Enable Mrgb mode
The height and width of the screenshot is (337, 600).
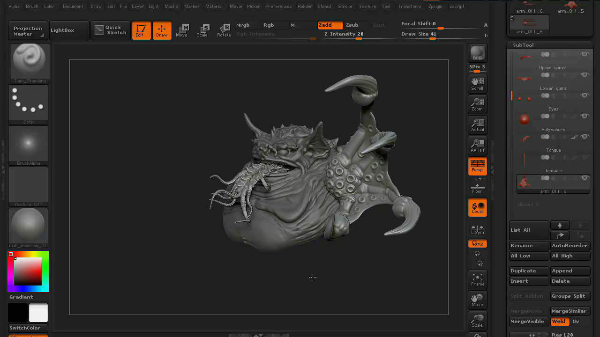247,25
